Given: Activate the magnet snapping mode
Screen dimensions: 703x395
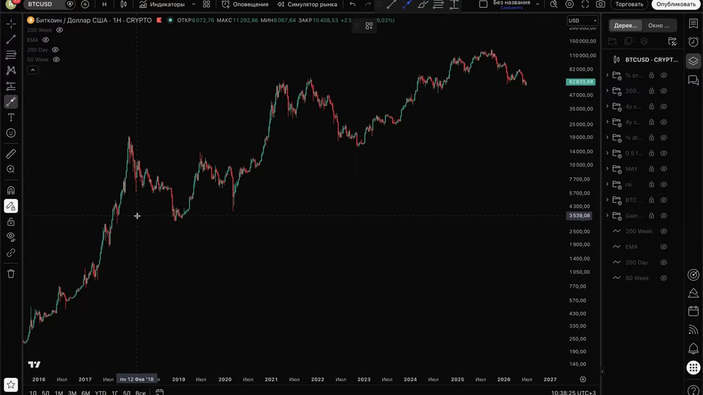Looking at the screenshot, I should point(11,190).
